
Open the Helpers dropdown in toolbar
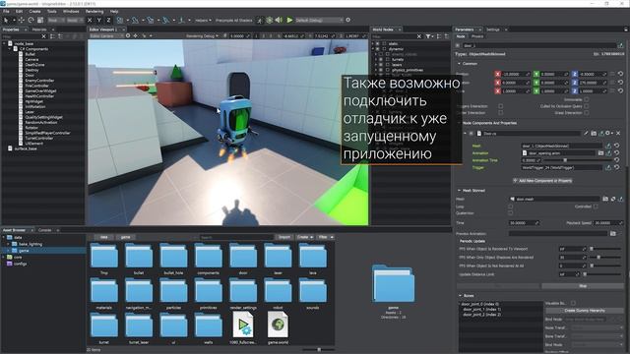point(203,20)
